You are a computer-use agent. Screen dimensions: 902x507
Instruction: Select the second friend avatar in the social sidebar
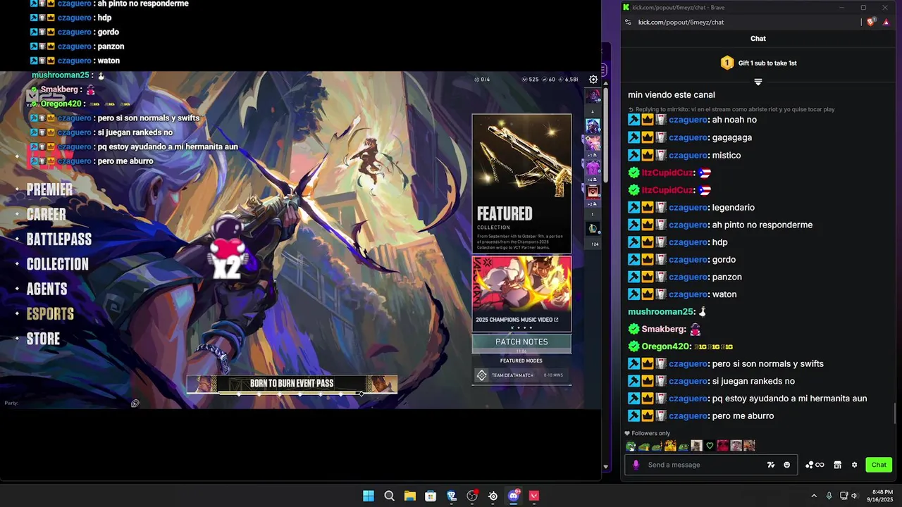click(x=593, y=127)
